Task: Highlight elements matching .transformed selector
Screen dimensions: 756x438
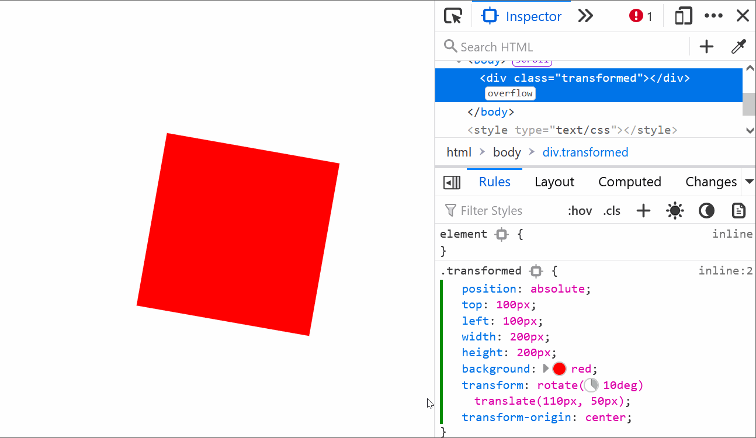Action: pos(536,271)
